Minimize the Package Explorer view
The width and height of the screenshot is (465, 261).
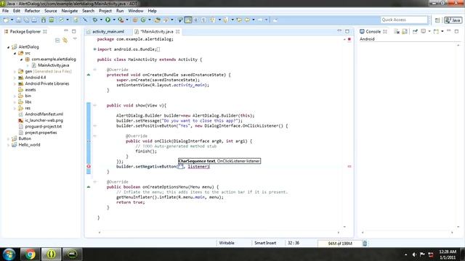pos(66,30)
